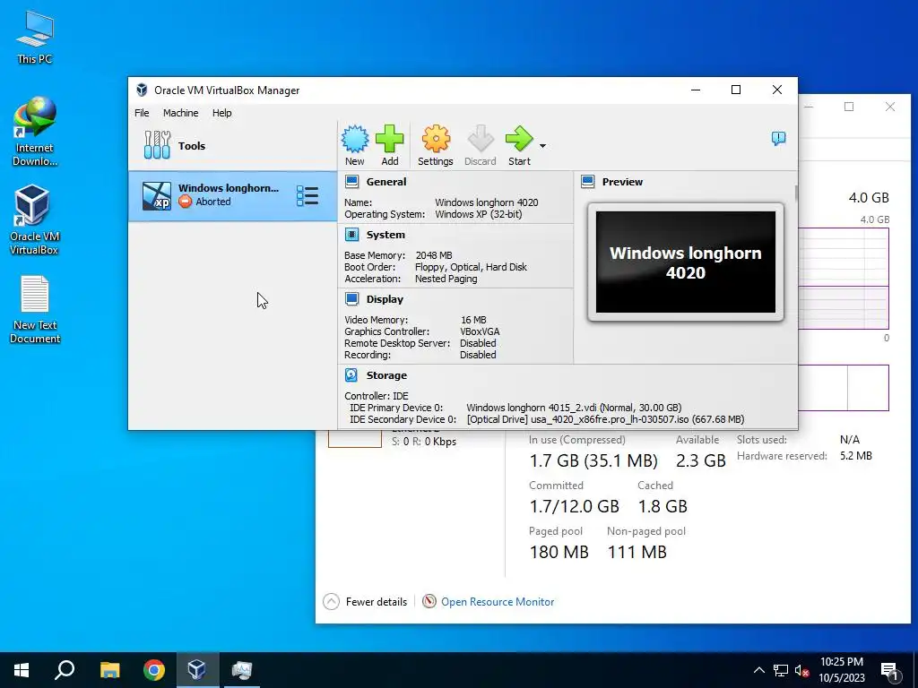Click the Ethernet thumbnail graph in Task Manager
The image size is (918, 688).
point(355,439)
